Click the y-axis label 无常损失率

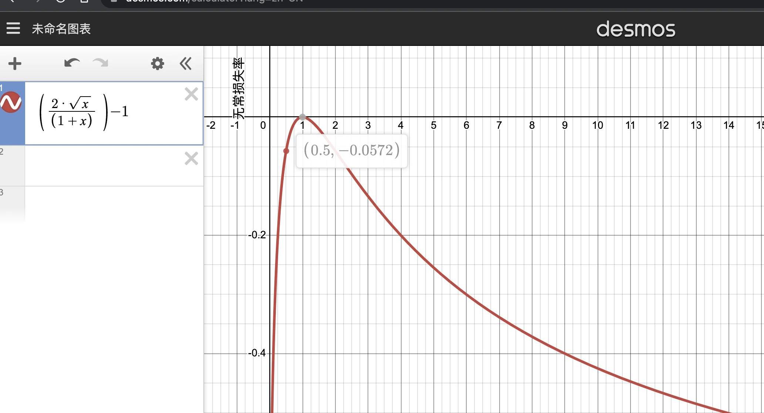[x=239, y=88]
